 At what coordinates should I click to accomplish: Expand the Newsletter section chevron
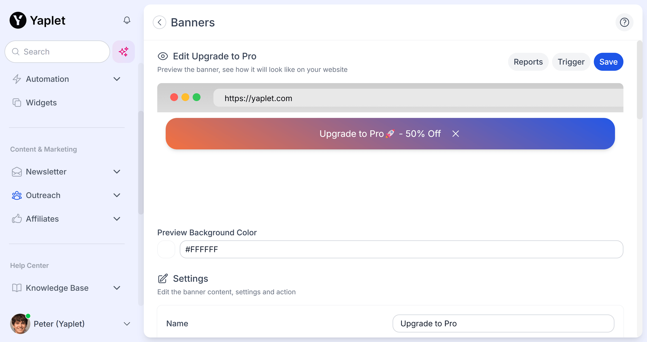117,172
